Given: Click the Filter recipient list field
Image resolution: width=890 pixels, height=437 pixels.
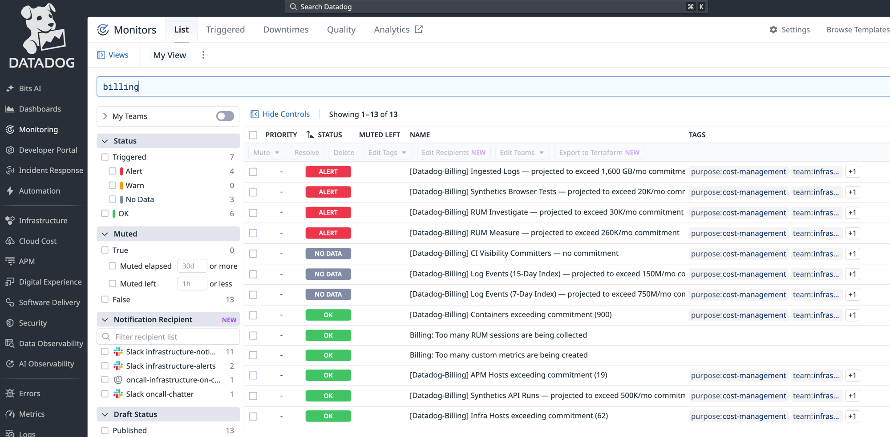Looking at the screenshot, I should click(x=168, y=337).
